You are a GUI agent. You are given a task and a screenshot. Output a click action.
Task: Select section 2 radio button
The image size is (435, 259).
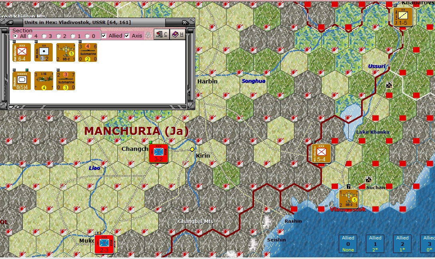(59, 36)
